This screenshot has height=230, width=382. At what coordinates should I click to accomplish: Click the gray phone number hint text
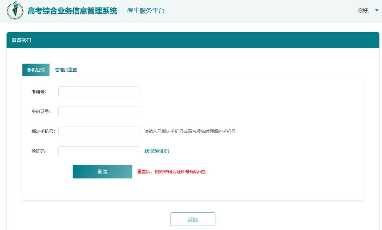[x=190, y=131]
